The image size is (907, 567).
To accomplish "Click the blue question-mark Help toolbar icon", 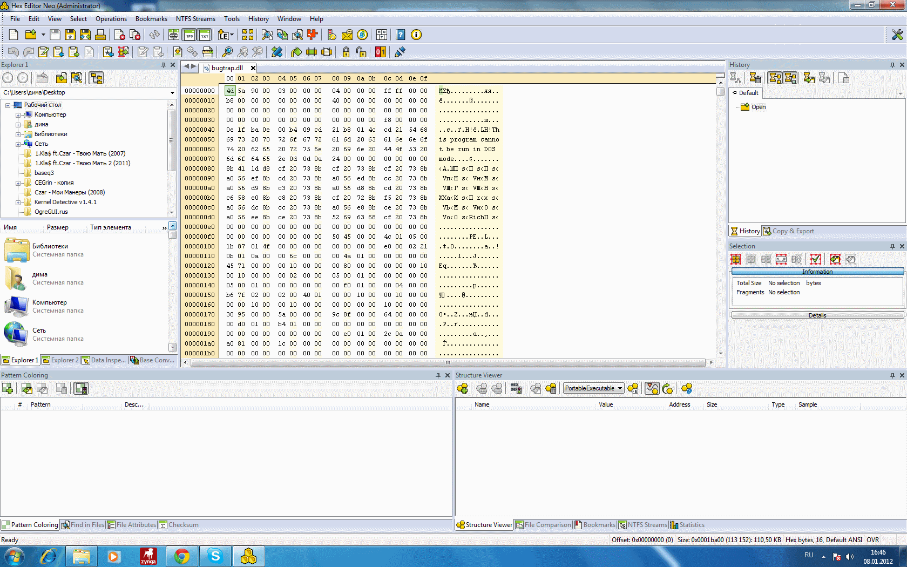I will pyautogui.click(x=401, y=35).
